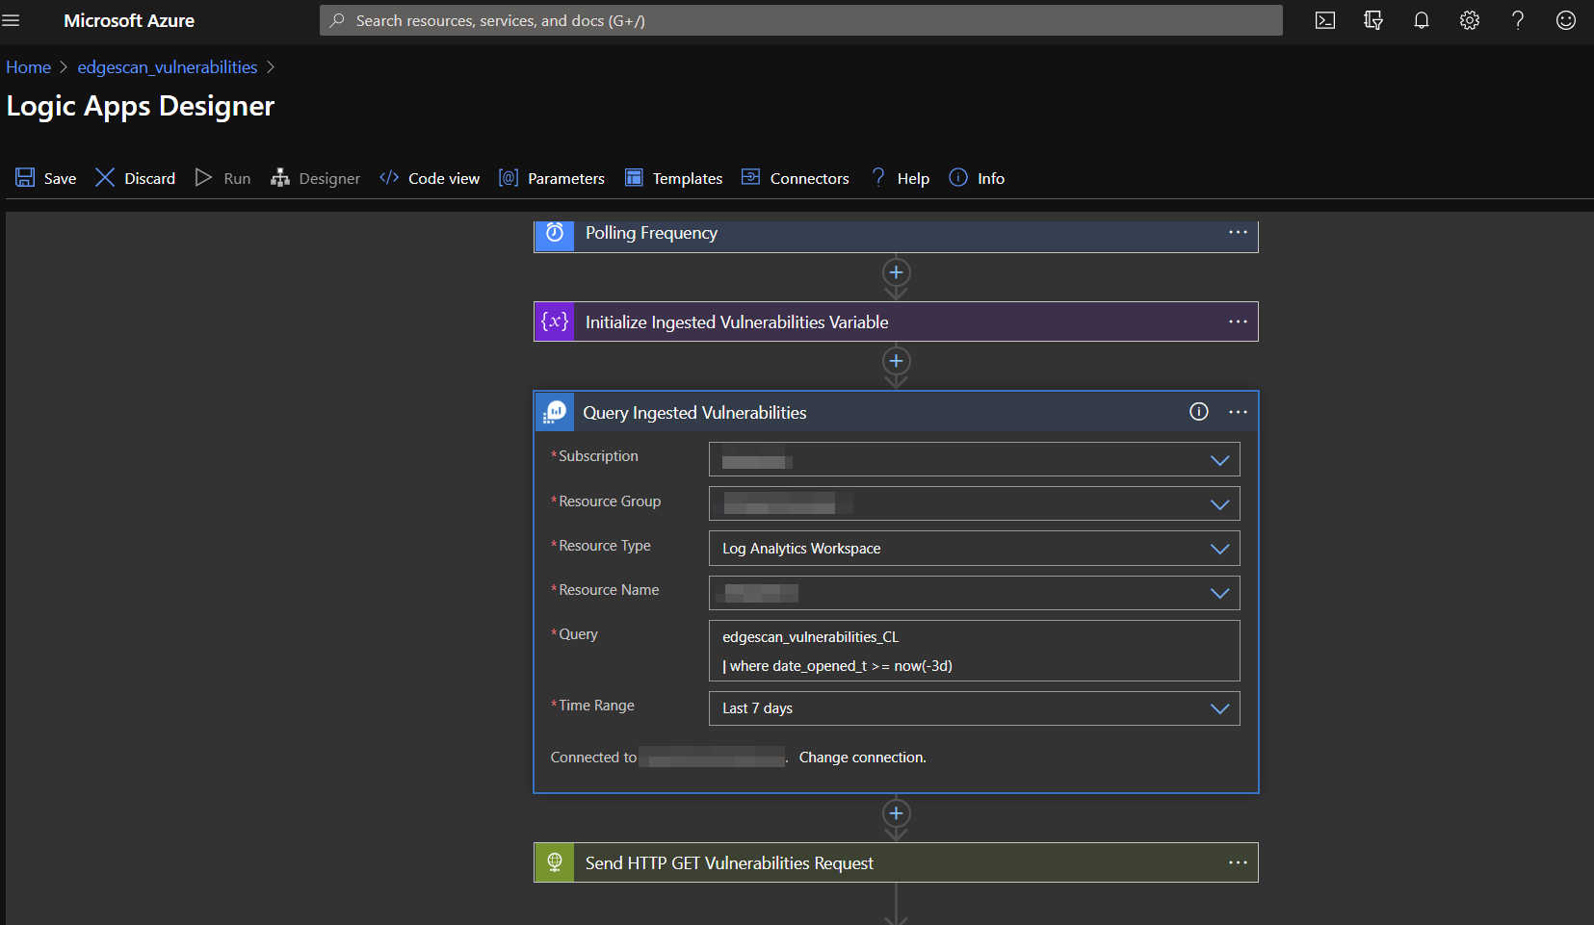Expand the Resource Group dropdown

coord(1219,504)
